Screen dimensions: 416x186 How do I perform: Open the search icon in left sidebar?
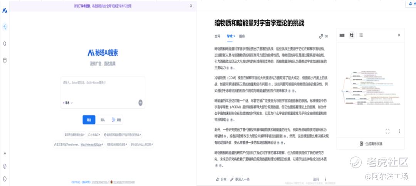5,44
